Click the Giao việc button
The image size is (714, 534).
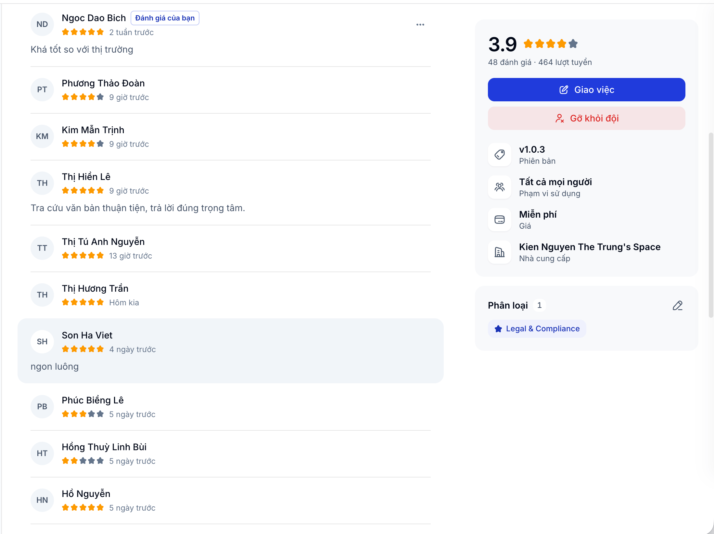[x=586, y=90]
